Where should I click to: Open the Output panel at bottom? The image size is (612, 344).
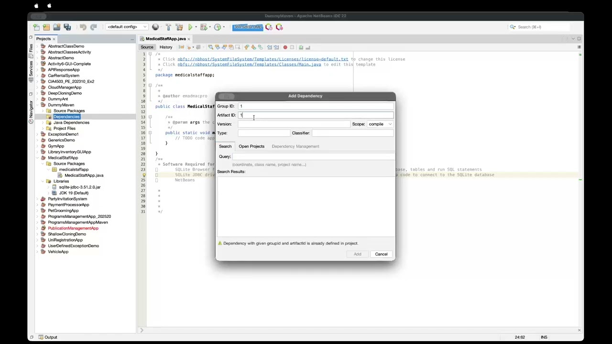48,337
